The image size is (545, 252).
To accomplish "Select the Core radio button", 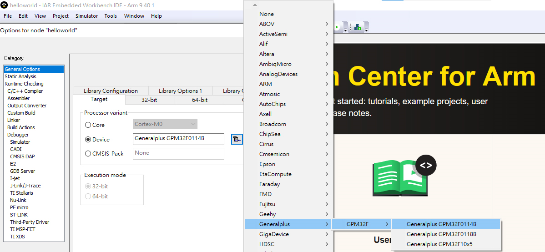I will click(x=88, y=125).
